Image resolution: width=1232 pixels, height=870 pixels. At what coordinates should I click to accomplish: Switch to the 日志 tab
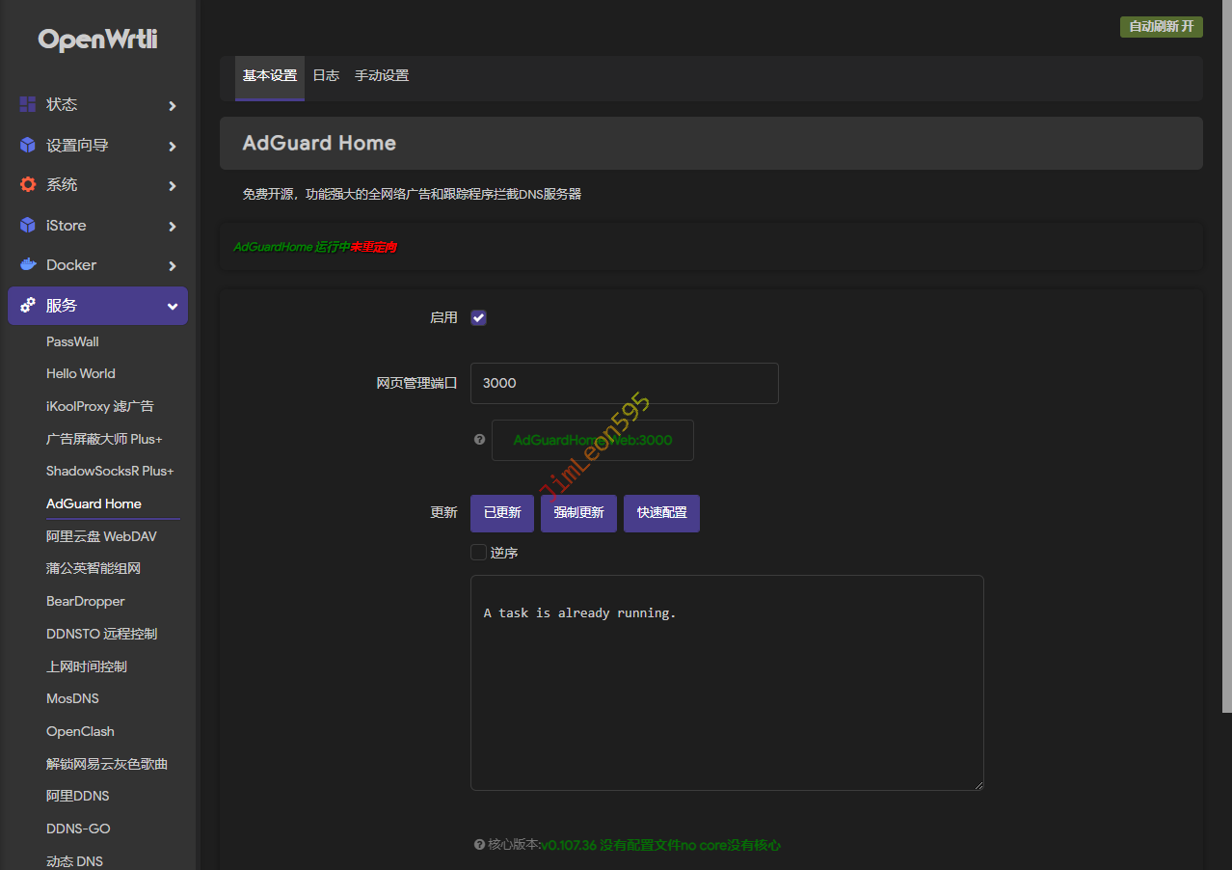(x=326, y=75)
